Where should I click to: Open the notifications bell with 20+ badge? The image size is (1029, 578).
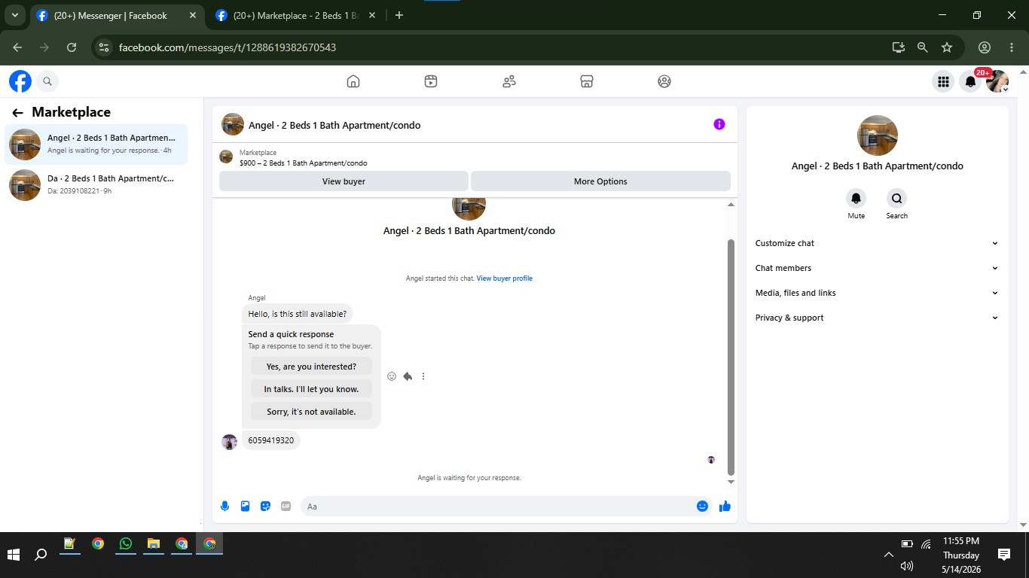[x=971, y=81]
